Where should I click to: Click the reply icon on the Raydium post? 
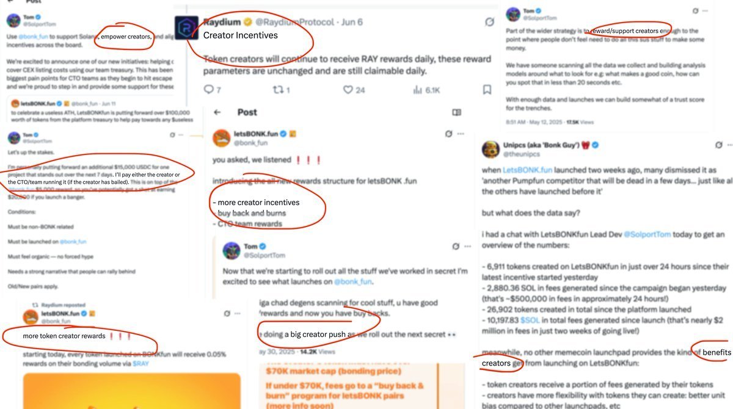[x=208, y=90]
